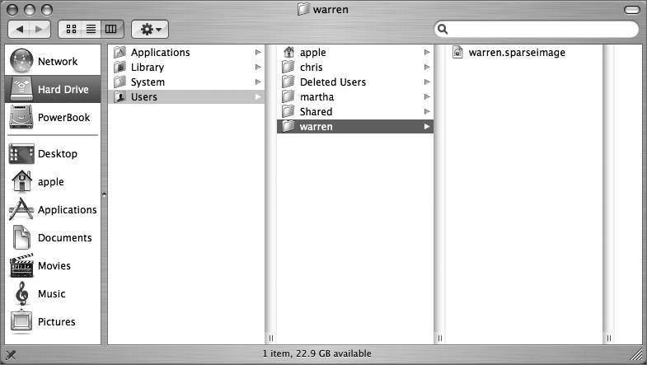Switch to list view
Image resolution: width=647 pixels, height=365 pixels.
coord(91,29)
